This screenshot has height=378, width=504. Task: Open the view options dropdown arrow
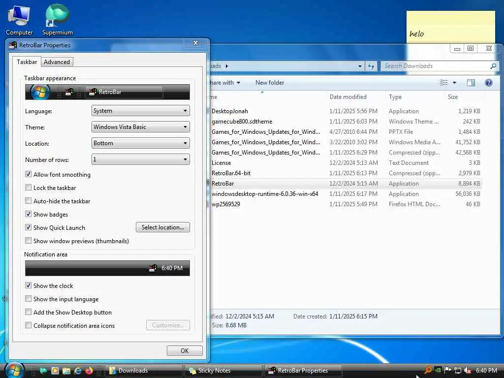pos(454,83)
